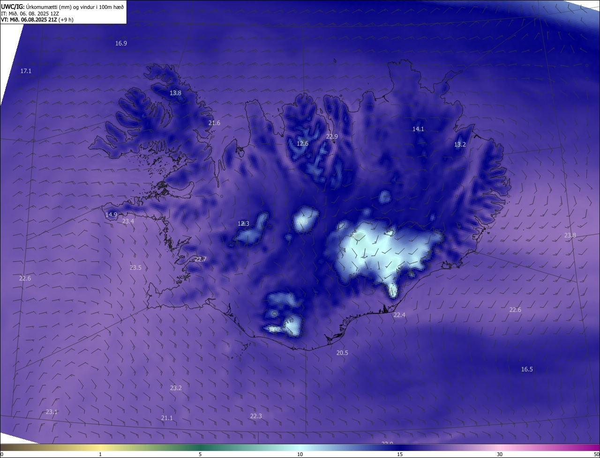600x458 pixels.
Task: Click the 21.1 value label
Action: pos(167,418)
